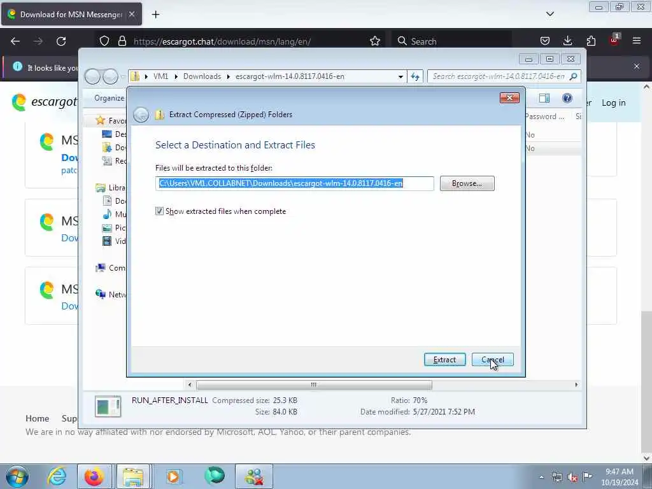Open Firefox hamburger application menu

pos(637,41)
